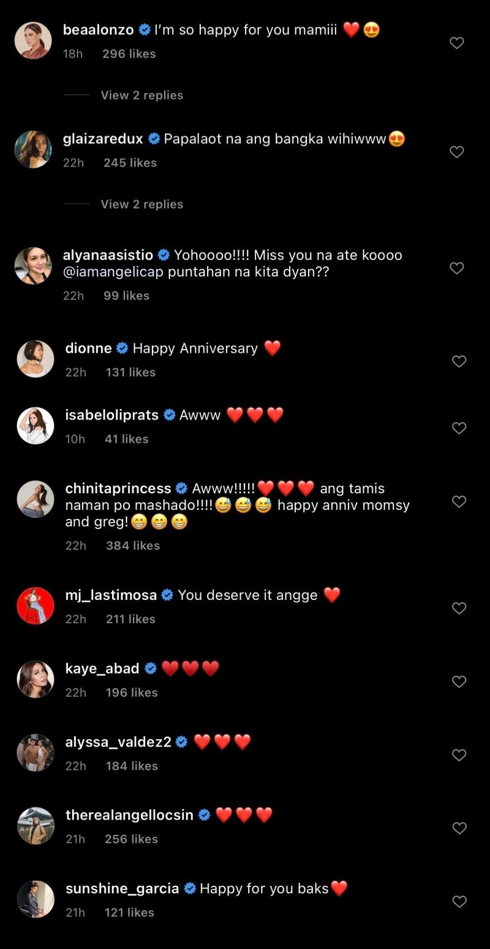Open glaizaredux's profile picture

point(33,150)
